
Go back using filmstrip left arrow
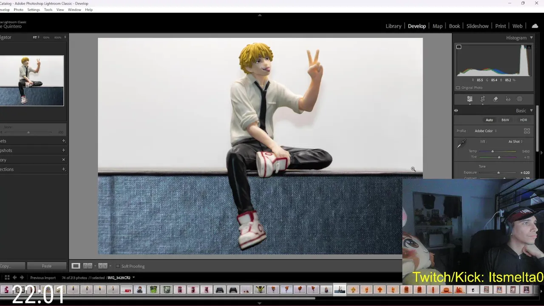tap(14, 278)
